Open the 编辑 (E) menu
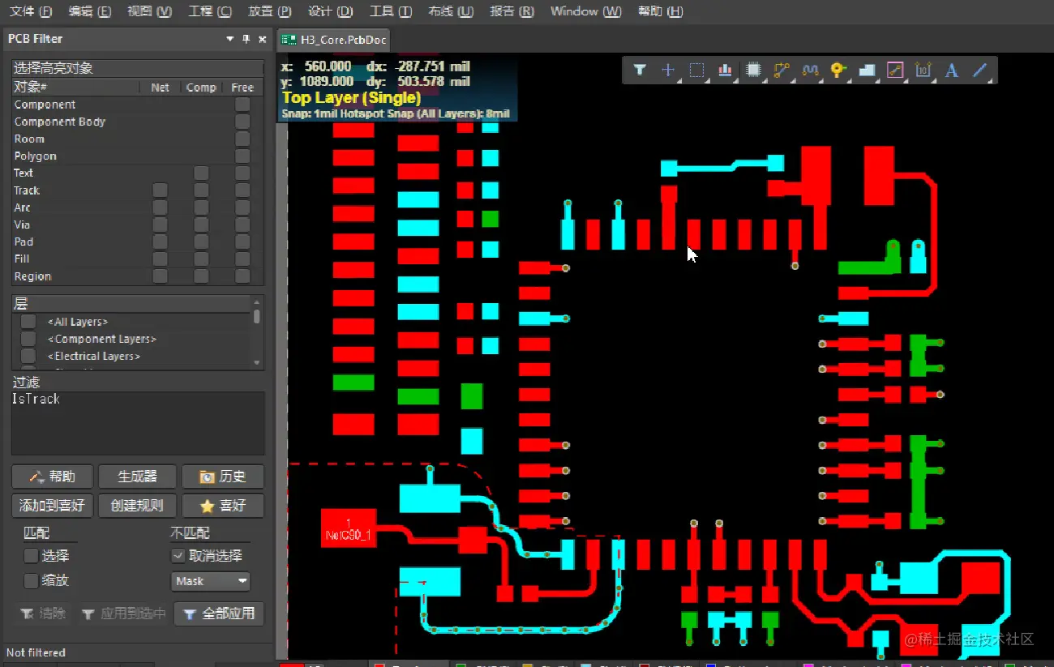Image resolution: width=1054 pixels, height=667 pixels. pos(90,11)
